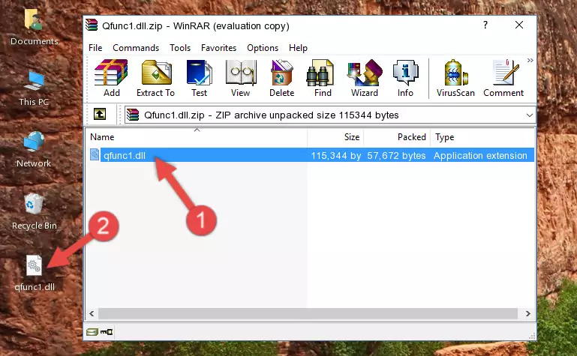Image resolution: width=577 pixels, height=356 pixels.
Task: Click the question mark help button
Action: pos(485,25)
